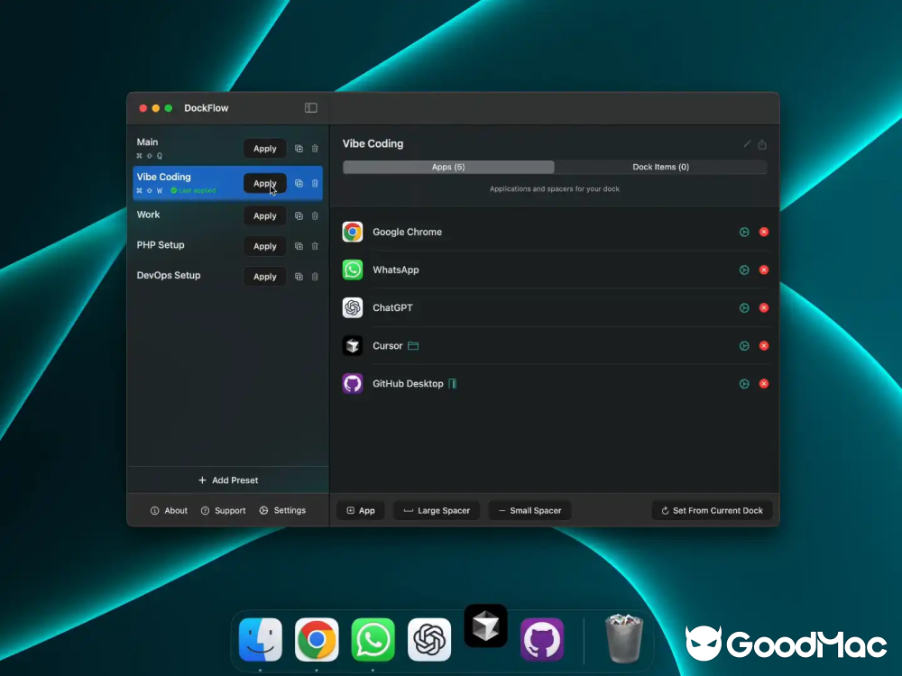Apply the Main preset
The height and width of the screenshot is (676, 902).
tap(264, 149)
